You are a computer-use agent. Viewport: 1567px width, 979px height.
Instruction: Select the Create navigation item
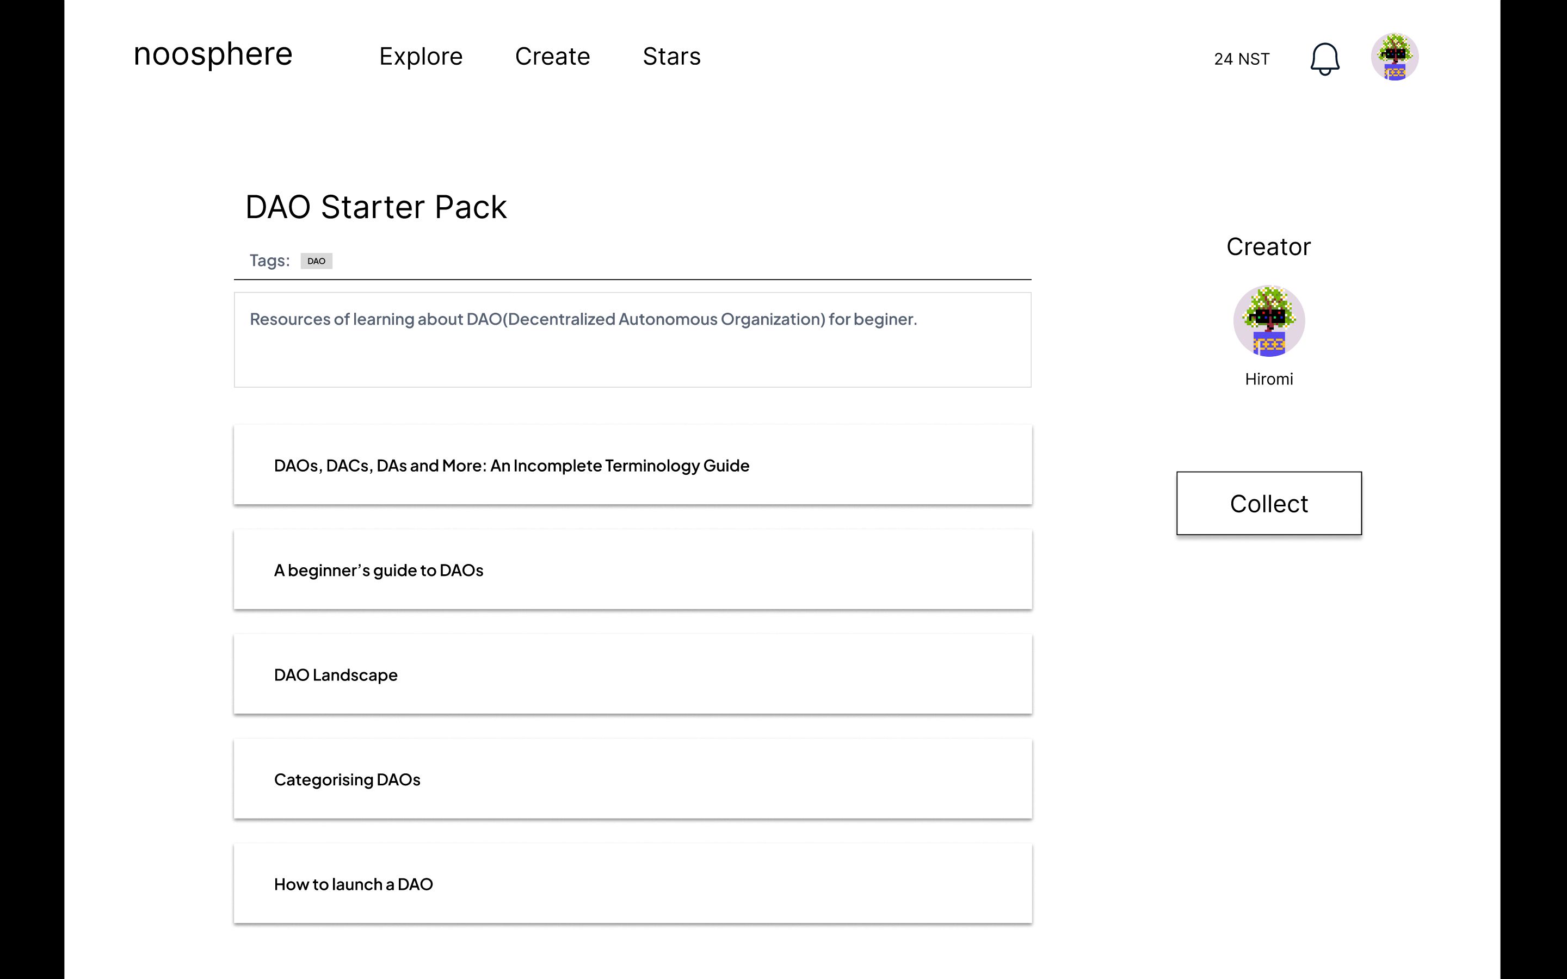point(552,55)
